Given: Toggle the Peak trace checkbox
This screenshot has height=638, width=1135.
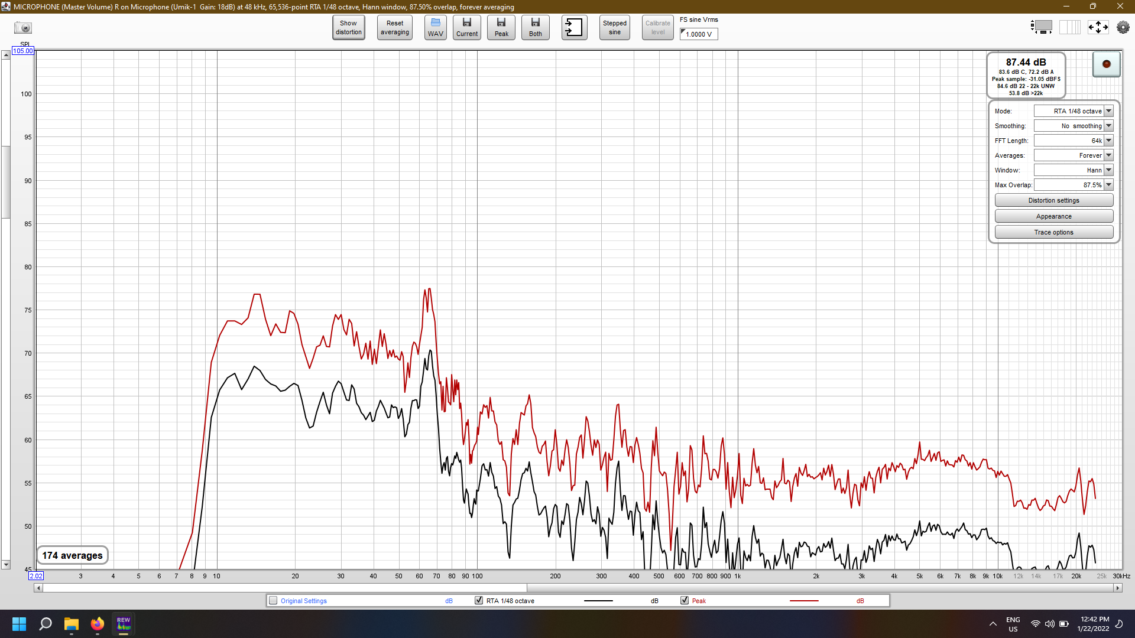Looking at the screenshot, I should (x=685, y=601).
